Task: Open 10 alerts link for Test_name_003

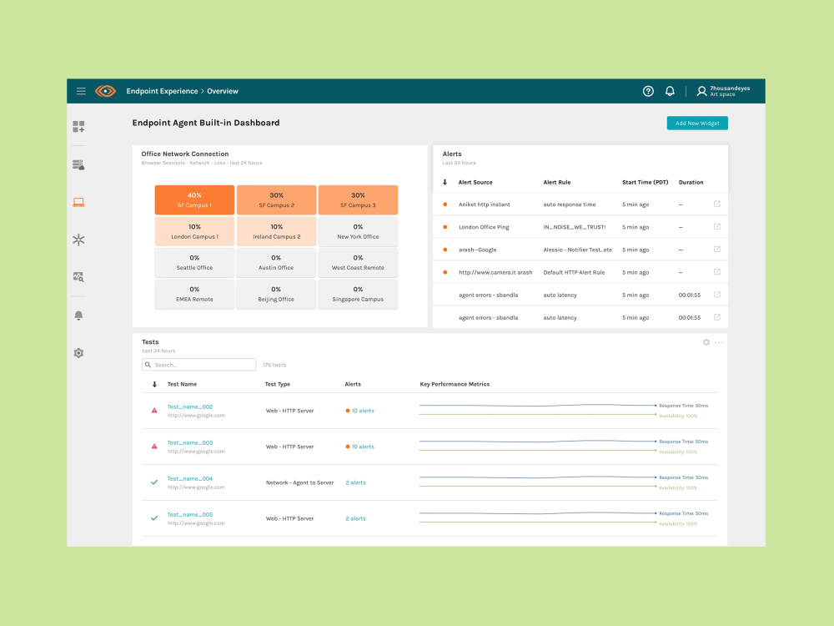Action: pyautogui.click(x=363, y=447)
